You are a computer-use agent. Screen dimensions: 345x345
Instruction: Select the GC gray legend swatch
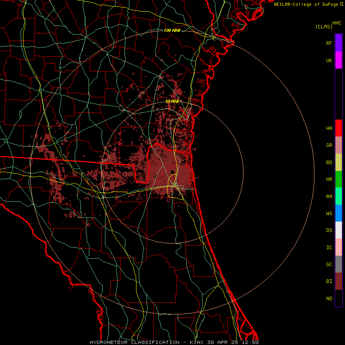[x=338, y=264]
